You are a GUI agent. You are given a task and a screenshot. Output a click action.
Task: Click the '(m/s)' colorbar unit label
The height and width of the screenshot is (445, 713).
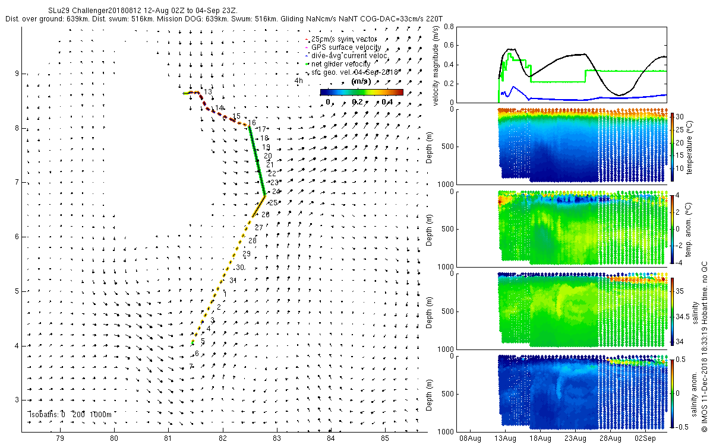362,81
